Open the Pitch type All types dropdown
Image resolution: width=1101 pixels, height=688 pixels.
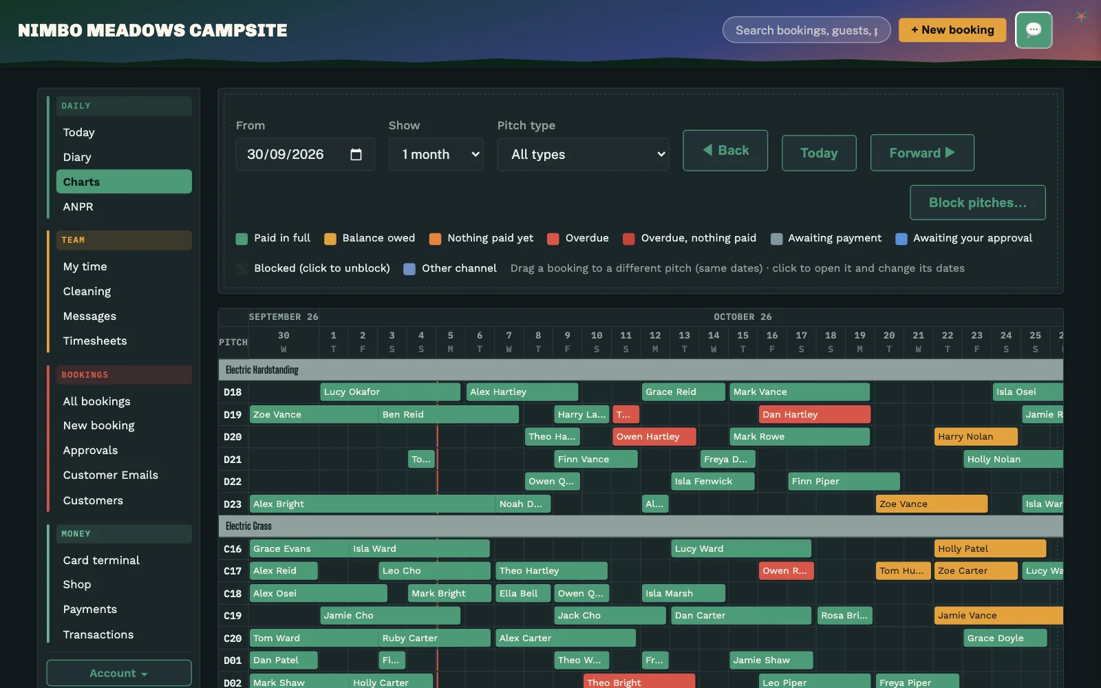click(x=583, y=154)
